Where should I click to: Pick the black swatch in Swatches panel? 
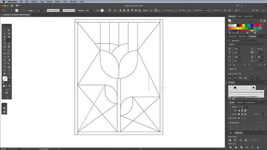pos(238,25)
